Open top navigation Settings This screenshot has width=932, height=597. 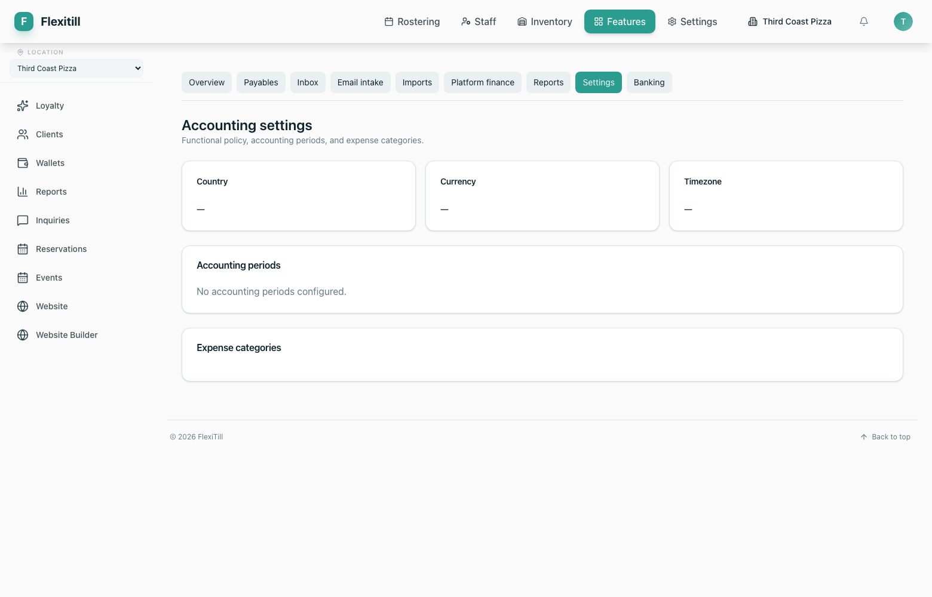click(x=692, y=21)
